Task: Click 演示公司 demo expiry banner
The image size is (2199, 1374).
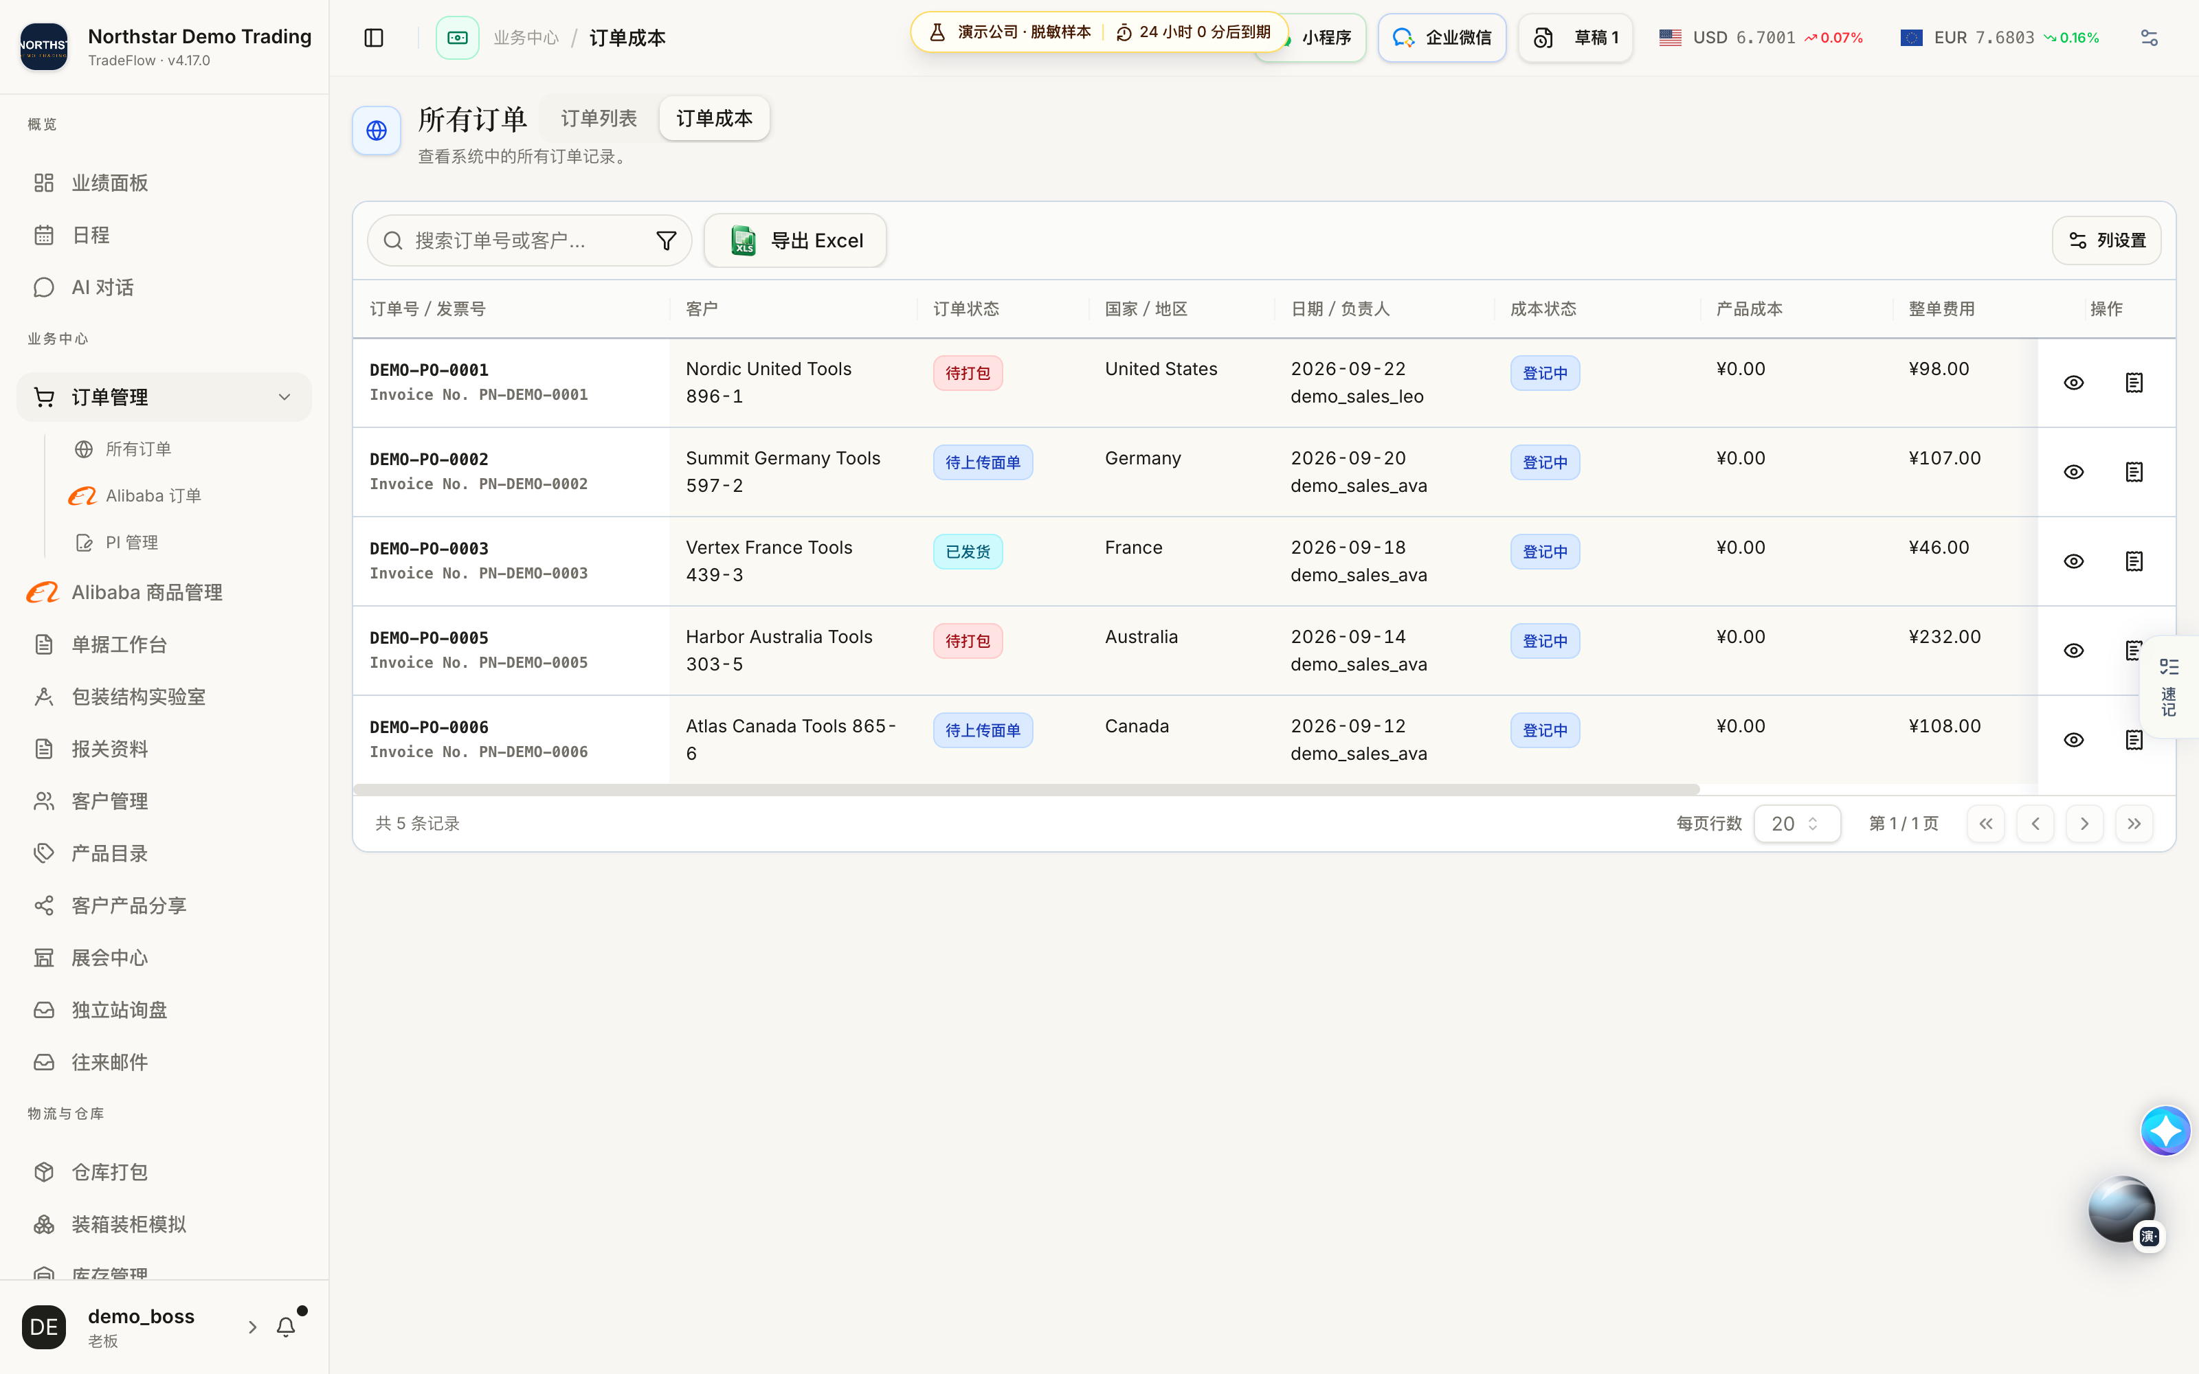Action: coord(1099,32)
